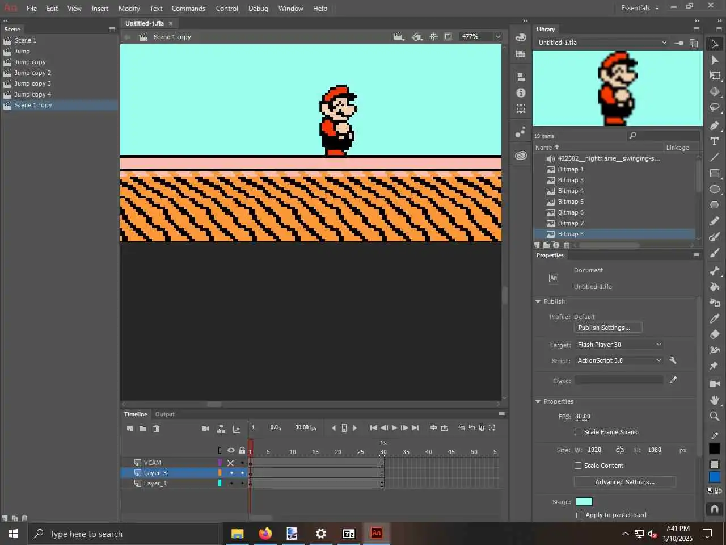Viewport: 726px width, 545px height.
Task: Go to the last frame button
Action: tap(415, 428)
